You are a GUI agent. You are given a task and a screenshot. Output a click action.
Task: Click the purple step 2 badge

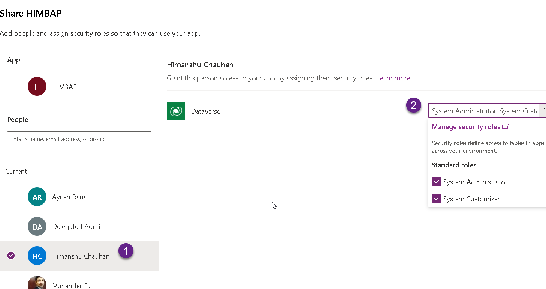(414, 105)
